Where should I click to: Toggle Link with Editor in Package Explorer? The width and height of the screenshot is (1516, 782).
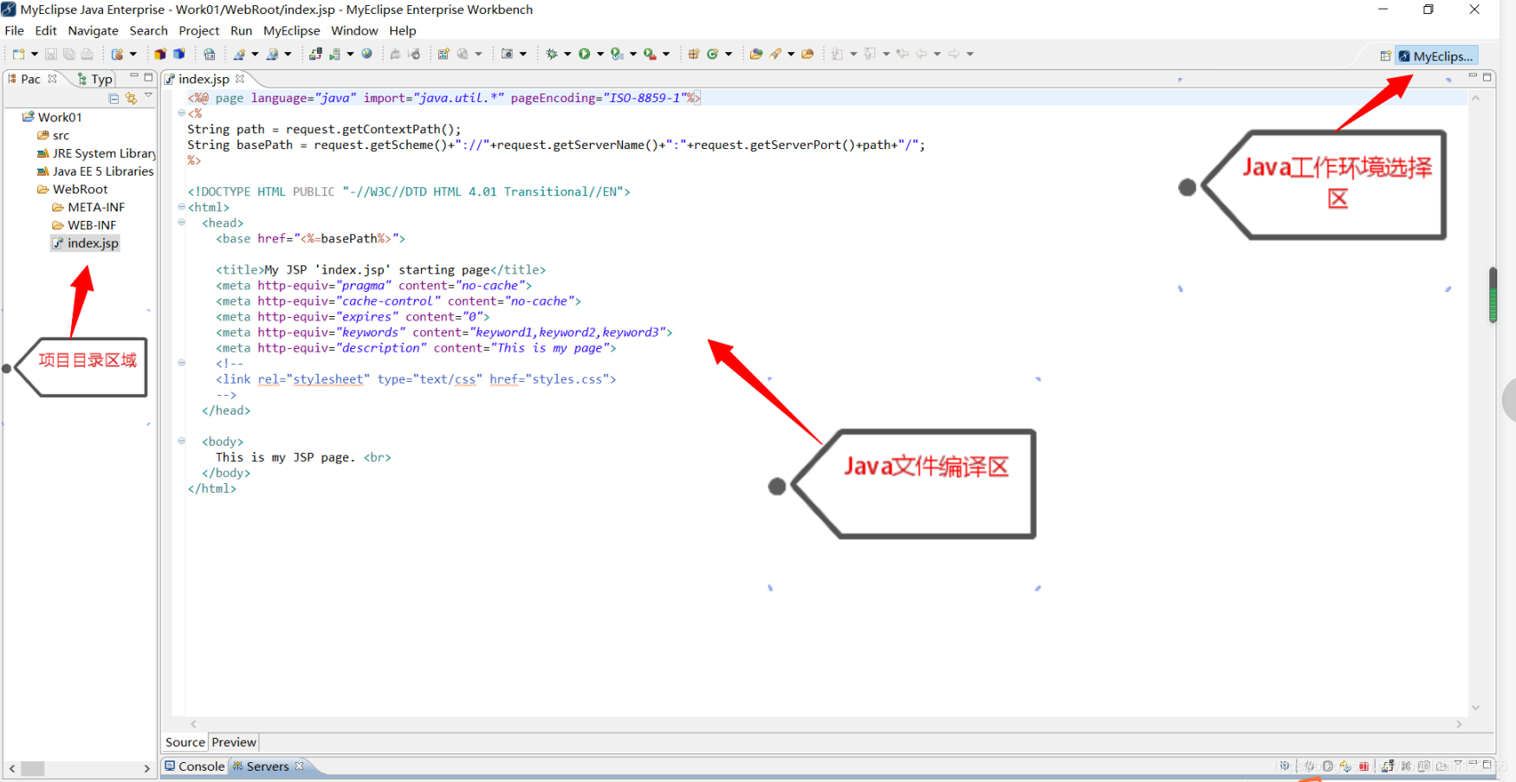pos(131,98)
